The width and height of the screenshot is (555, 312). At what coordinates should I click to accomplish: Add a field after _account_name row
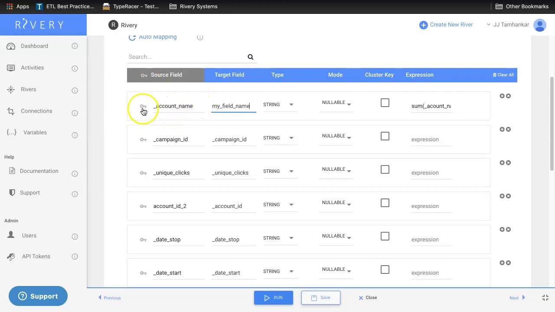point(502,96)
